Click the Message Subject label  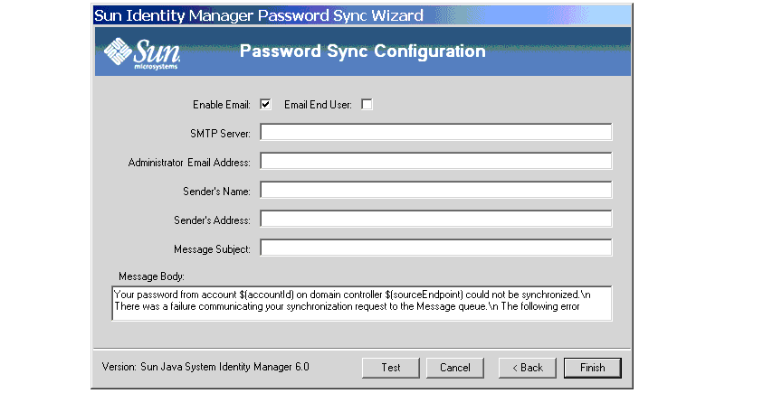[212, 249]
